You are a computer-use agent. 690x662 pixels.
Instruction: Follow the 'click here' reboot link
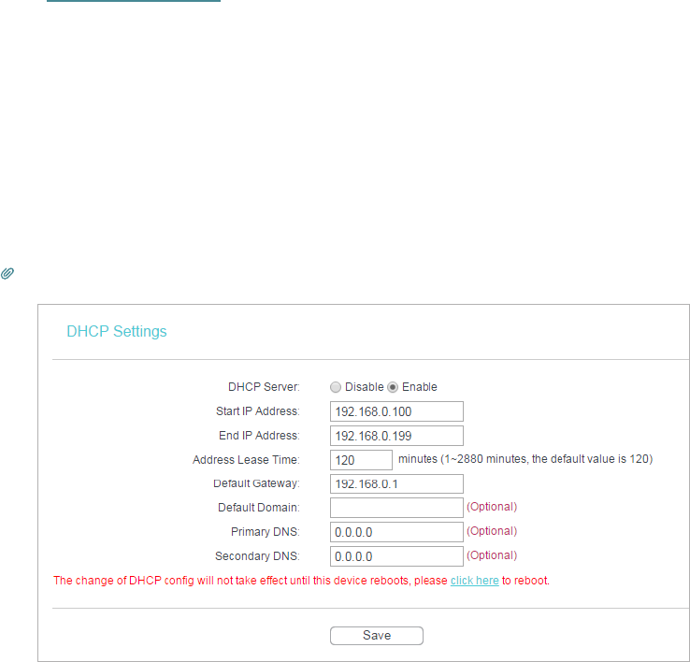474,581
